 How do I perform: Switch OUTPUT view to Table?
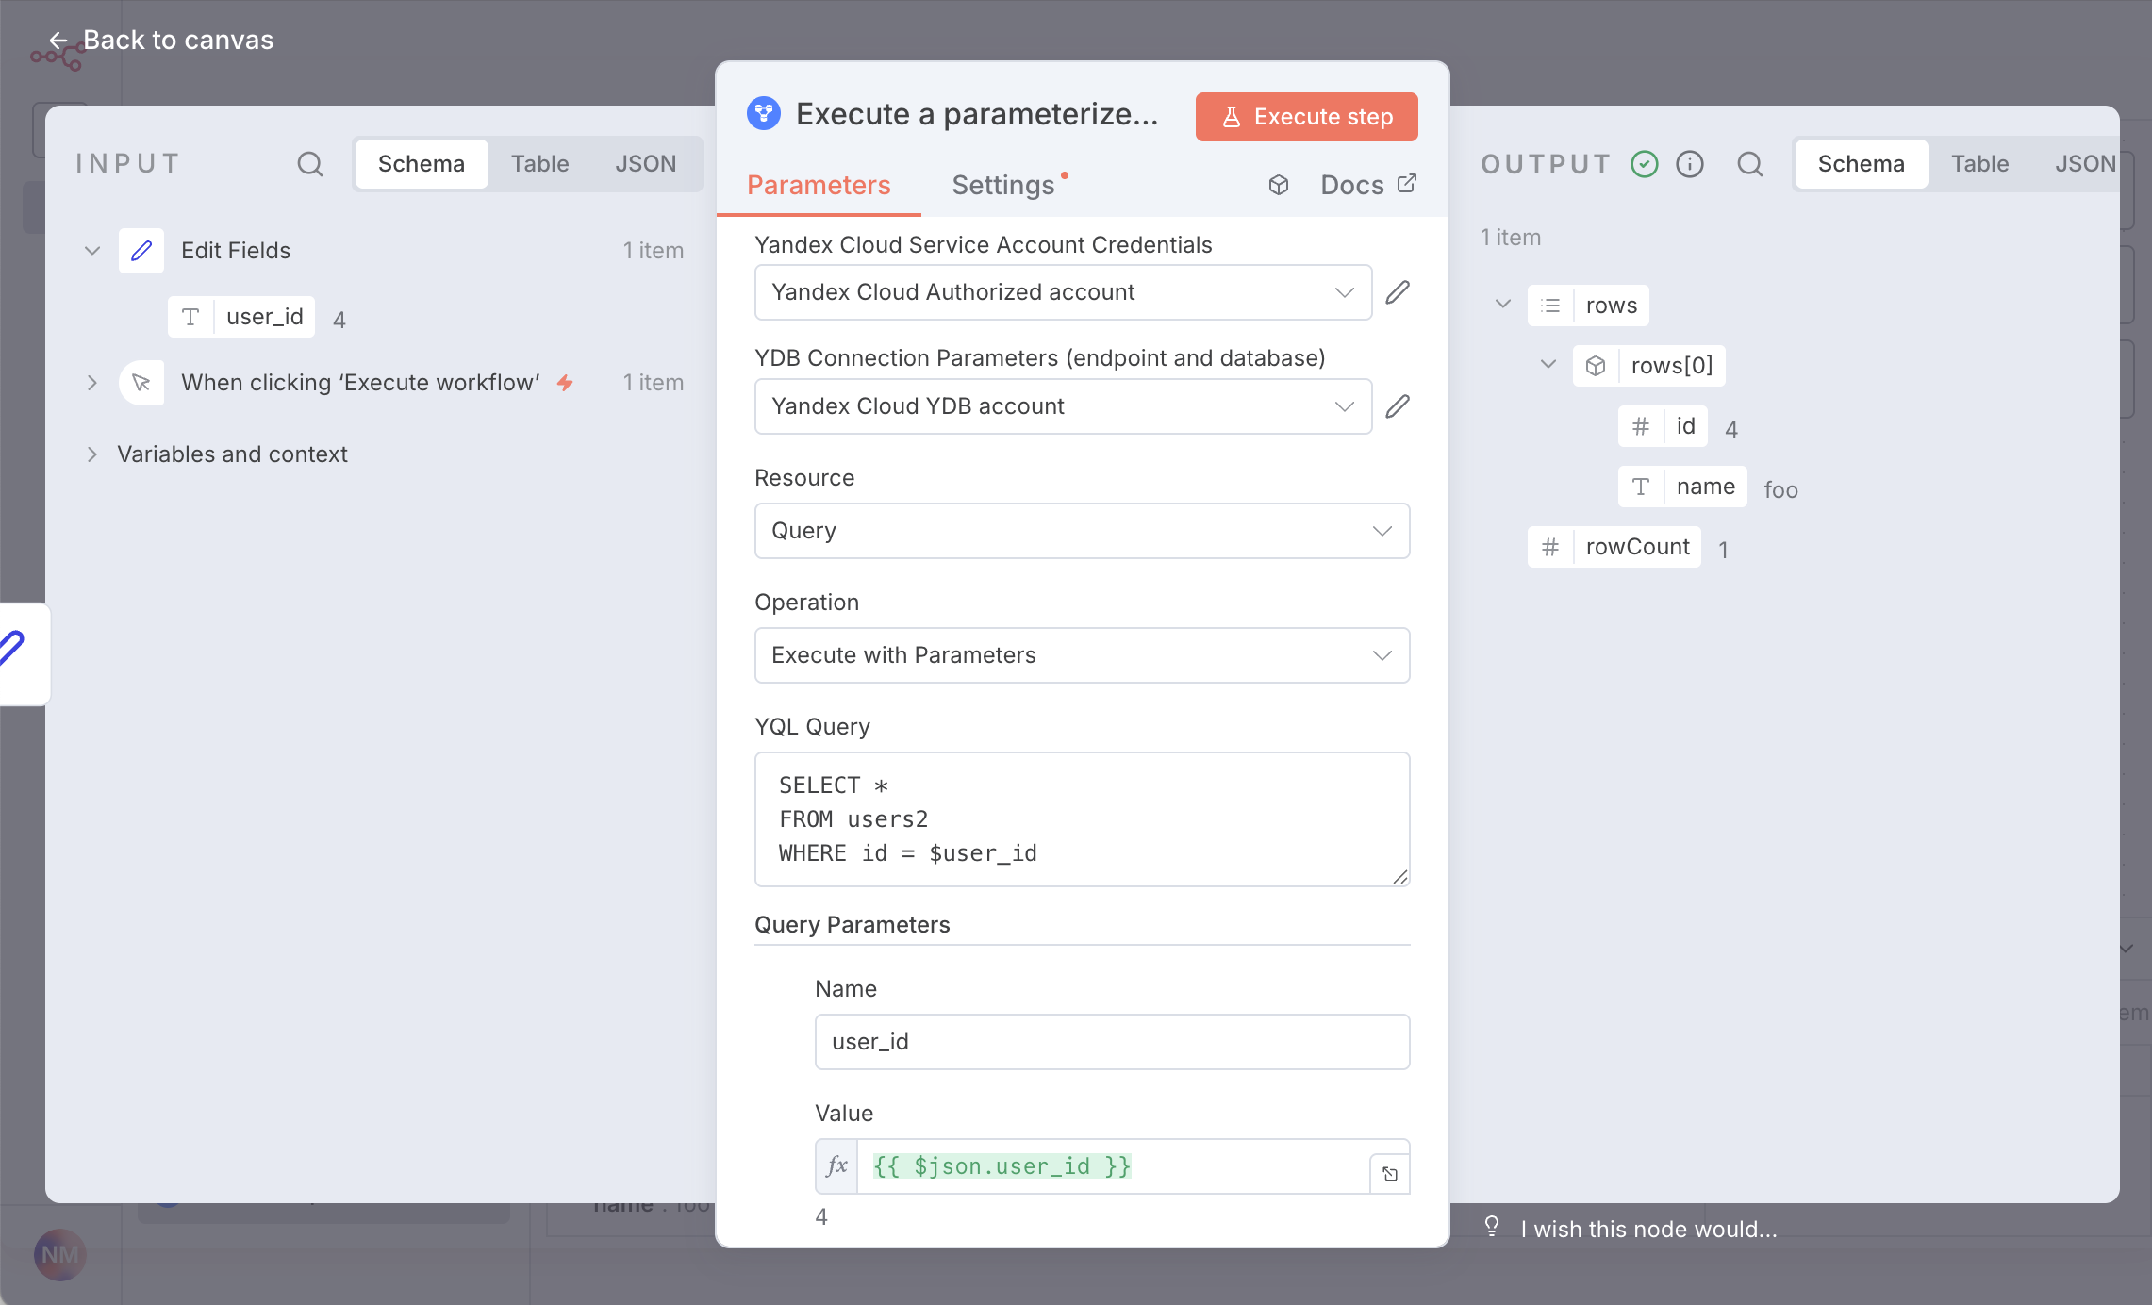point(1980,163)
